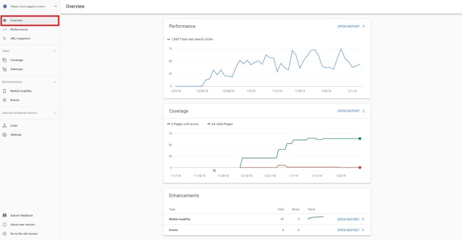462x240 pixels.
Task: Click the Settings gear icon
Action: pyautogui.click(x=5, y=134)
